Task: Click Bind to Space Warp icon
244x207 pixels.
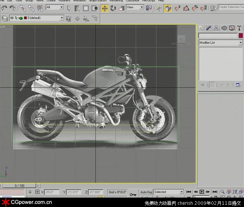Action: pos(40,8)
